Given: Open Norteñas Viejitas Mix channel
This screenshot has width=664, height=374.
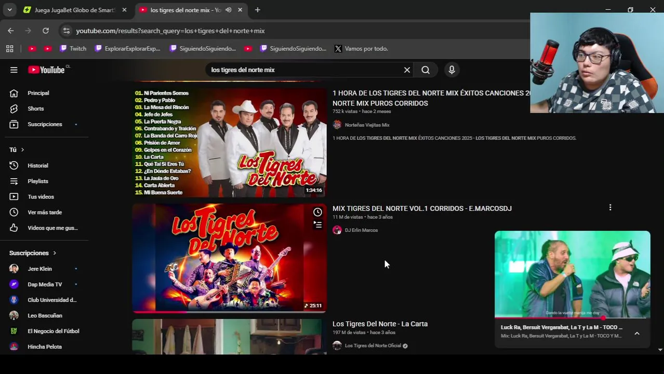Looking at the screenshot, I should point(367,125).
